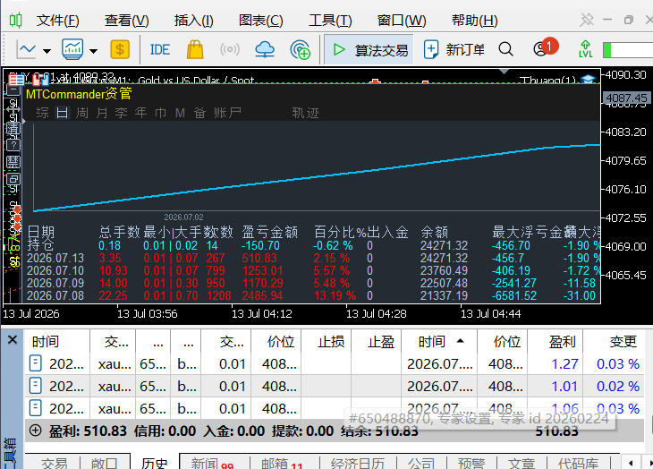
Task: Select the 季 quarterly tab
Action: [x=121, y=113]
